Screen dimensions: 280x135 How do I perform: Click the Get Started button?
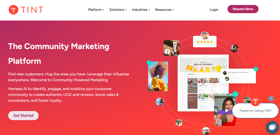(x=24, y=115)
